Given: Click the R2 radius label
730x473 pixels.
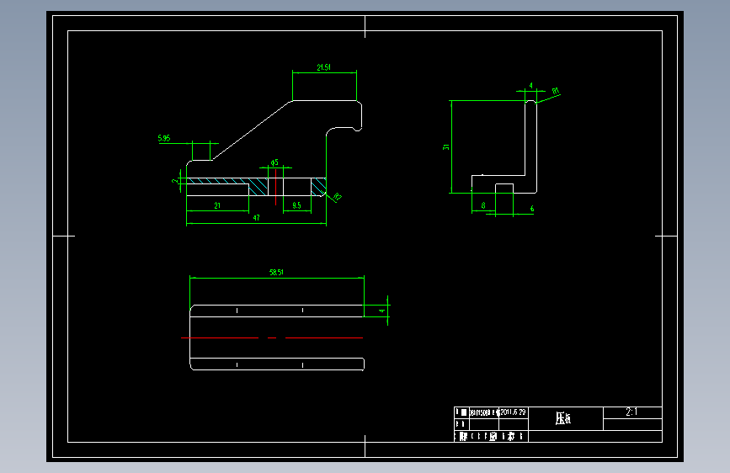Looking at the screenshot, I should (x=338, y=197).
